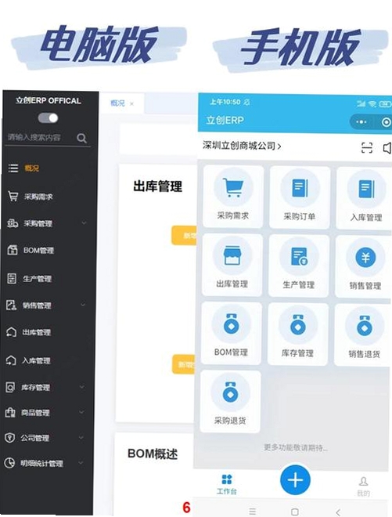This screenshot has width=392, height=517.
Task: Open the mobile 采购订单 tile
Action: pyautogui.click(x=300, y=197)
